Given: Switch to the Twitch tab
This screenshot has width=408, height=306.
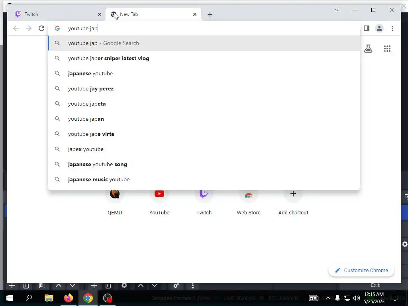Looking at the screenshot, I should coord(56,14).
